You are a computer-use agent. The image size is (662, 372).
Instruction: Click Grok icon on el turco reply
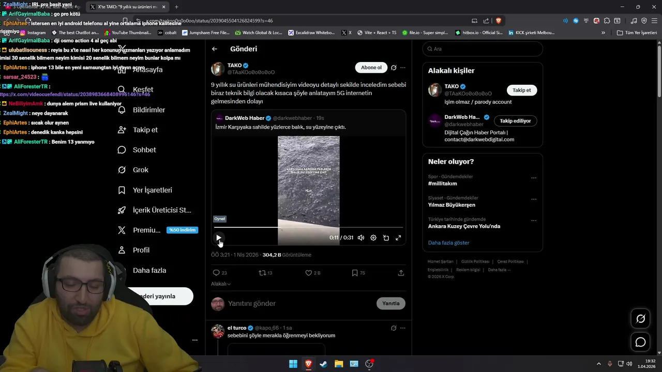pyautogui.click(x=394, y=328)
